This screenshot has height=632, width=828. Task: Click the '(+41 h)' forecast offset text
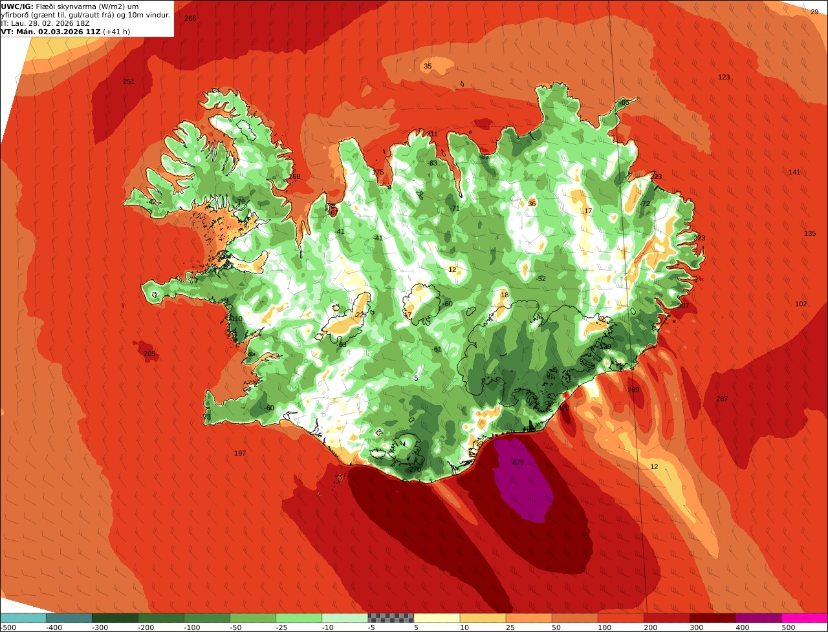(x=116, y=32)
